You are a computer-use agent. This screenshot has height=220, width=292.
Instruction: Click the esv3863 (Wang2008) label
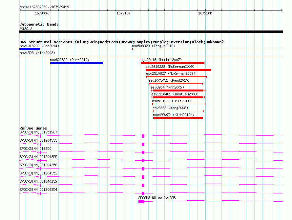170,108
